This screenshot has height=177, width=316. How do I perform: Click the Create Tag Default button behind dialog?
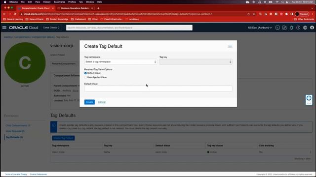[x=63, y=138]
